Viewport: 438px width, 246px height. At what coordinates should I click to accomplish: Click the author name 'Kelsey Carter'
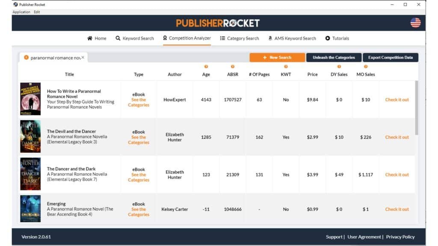pyautogui.click(x=175, y=209)
